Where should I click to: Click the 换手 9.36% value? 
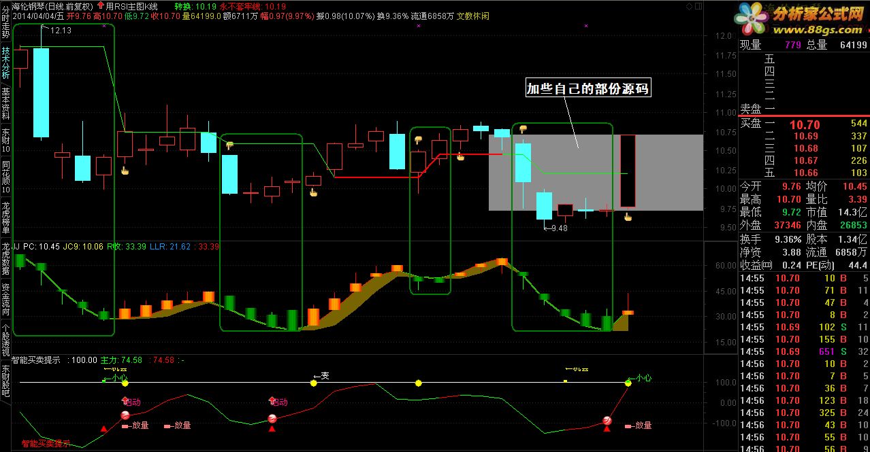point(788,239)
